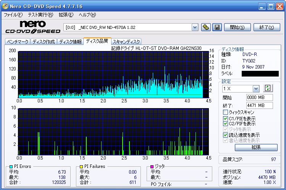
Task: Click the quality score 97 value
Action: tap(273, 160)
